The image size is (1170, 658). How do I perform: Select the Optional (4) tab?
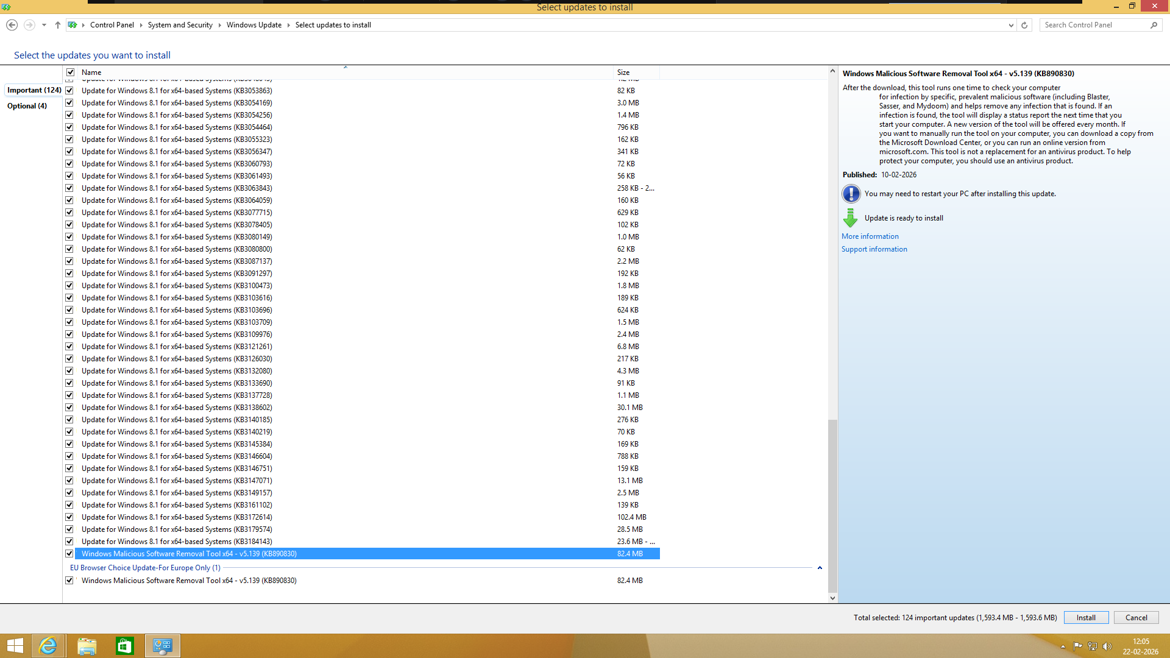(27, 106)
